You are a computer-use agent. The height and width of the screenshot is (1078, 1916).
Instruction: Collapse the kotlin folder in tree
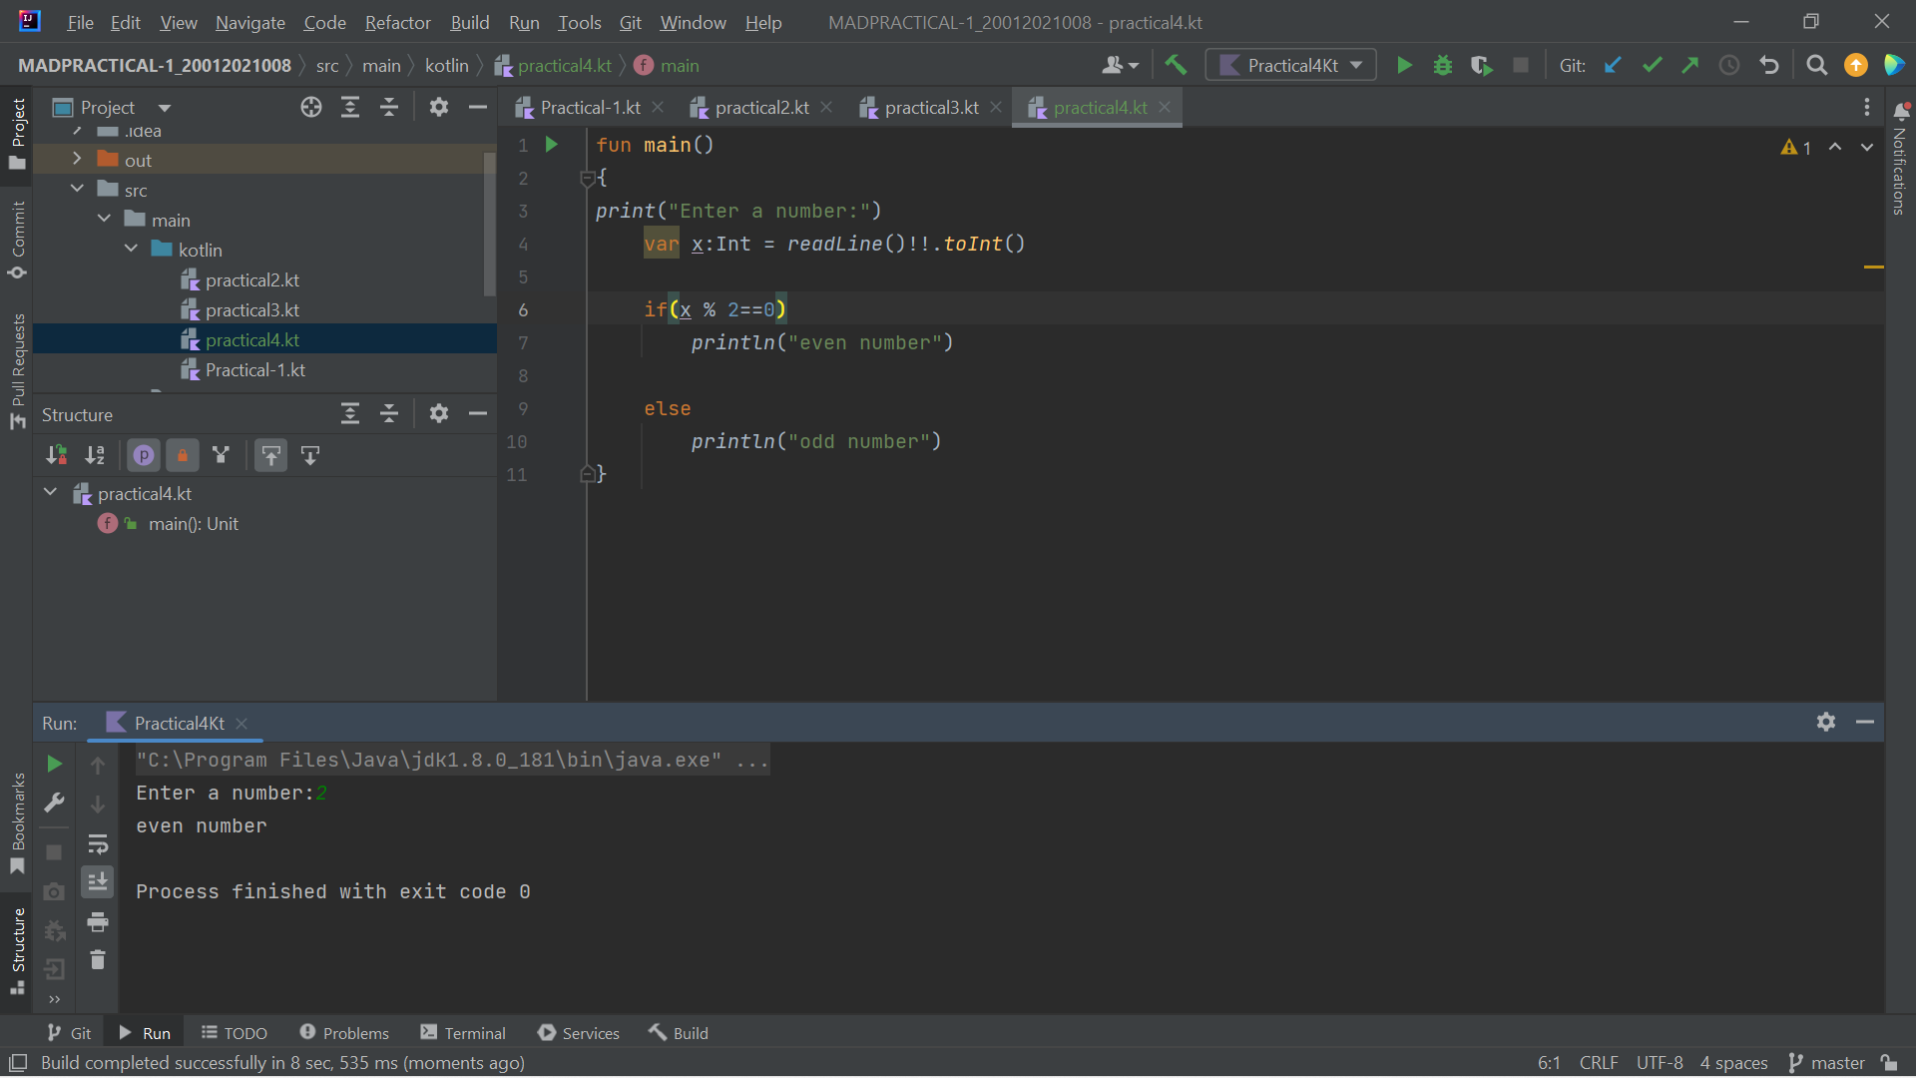point(131,250)
